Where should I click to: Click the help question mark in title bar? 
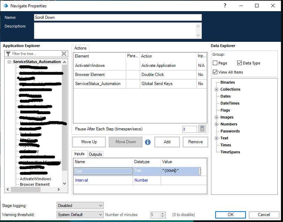coord(224,6)
